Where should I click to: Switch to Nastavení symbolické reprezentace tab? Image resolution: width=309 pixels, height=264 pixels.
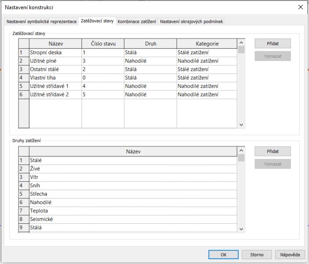pyautogui.click(x=41, y=21)
